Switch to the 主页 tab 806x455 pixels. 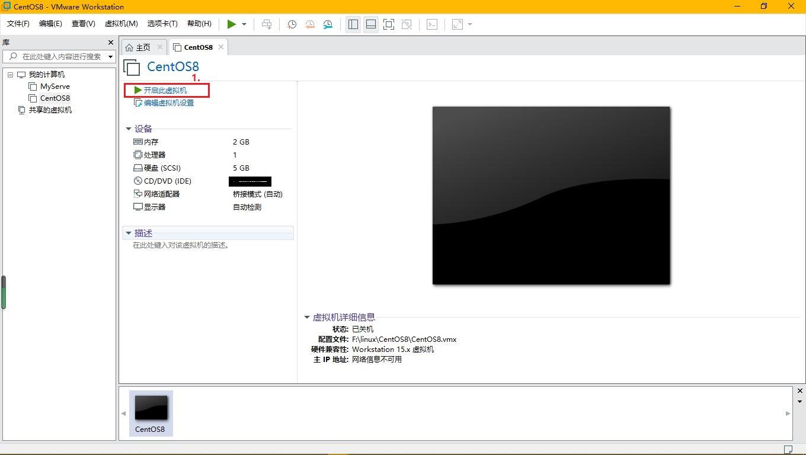[x=143, y=47]
